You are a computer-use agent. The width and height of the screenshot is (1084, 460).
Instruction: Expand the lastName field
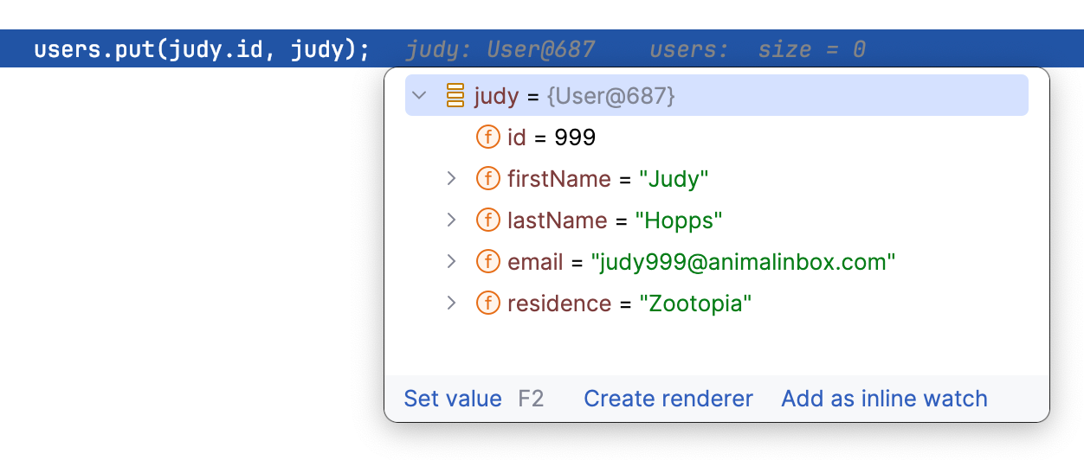[x=451, y=220]
